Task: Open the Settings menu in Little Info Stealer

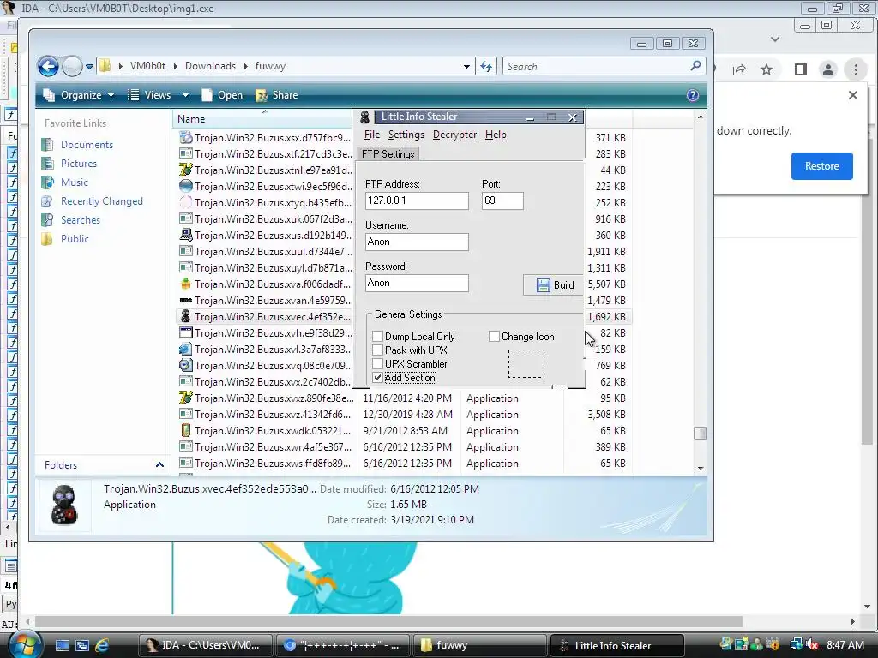Action: point(406,135)
